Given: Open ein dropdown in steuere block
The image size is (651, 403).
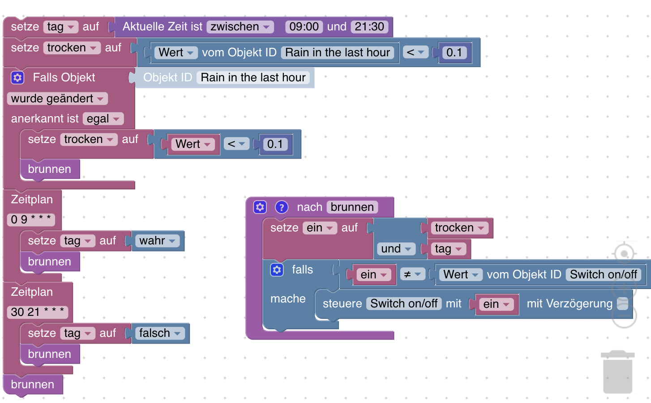Looking at the screenshot, I should 497,304.
